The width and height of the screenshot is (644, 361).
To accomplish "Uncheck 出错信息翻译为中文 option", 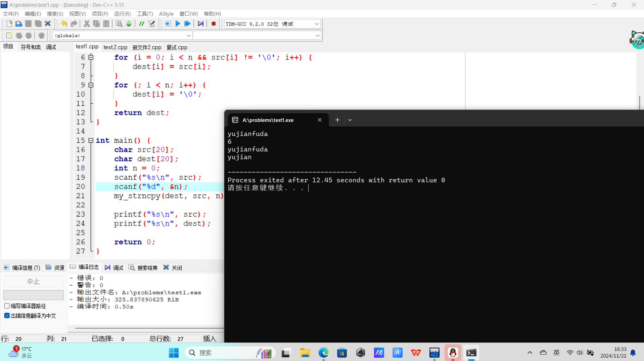I will coord(7,316).
